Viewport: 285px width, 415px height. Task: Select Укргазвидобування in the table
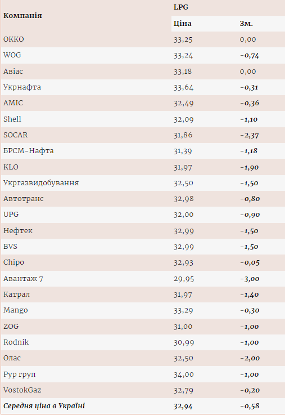tap(41, 183)
